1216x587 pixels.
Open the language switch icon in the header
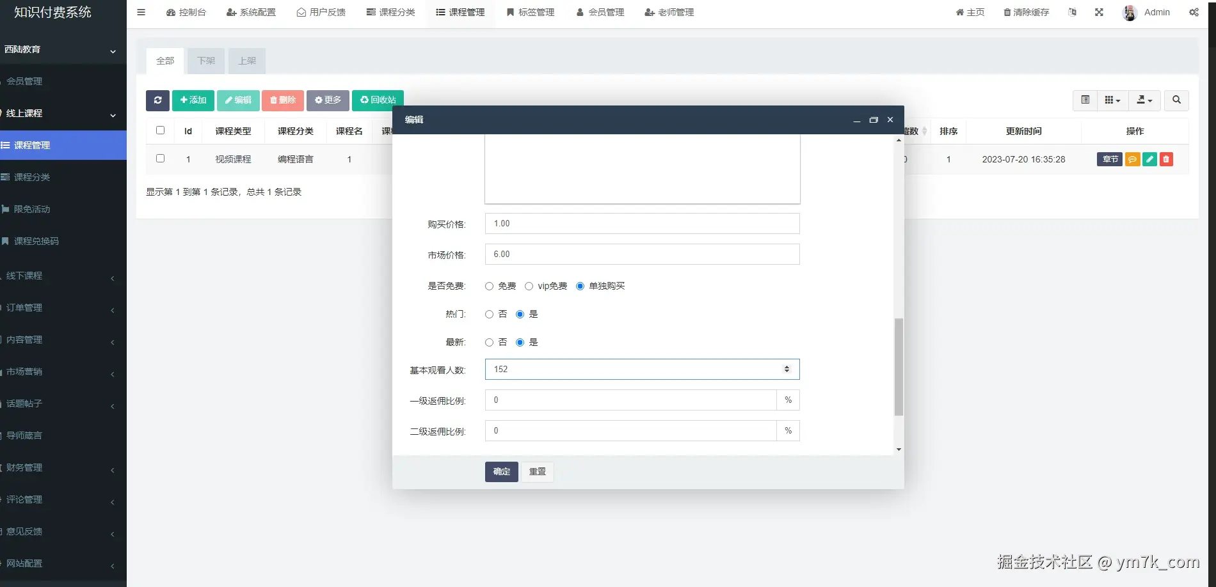[x=1073, y=12]
